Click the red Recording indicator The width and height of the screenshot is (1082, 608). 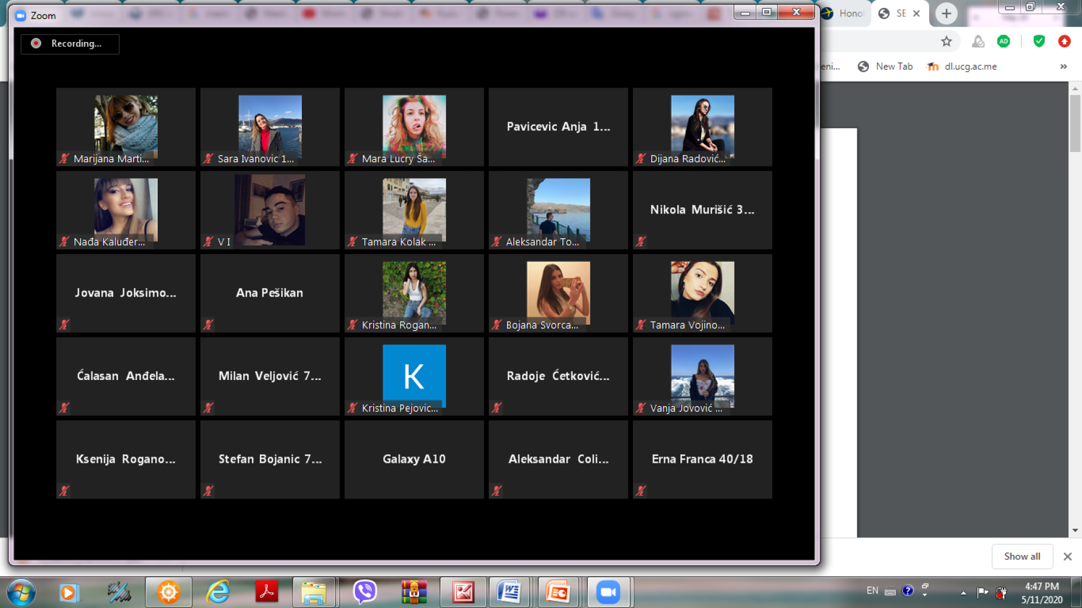pyautogui.click(x=37, y=44)
